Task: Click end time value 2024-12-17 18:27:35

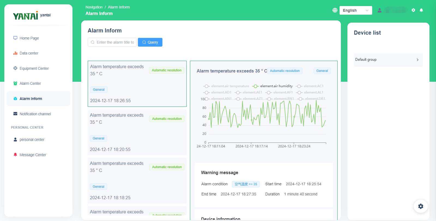Action: point(238,194)
